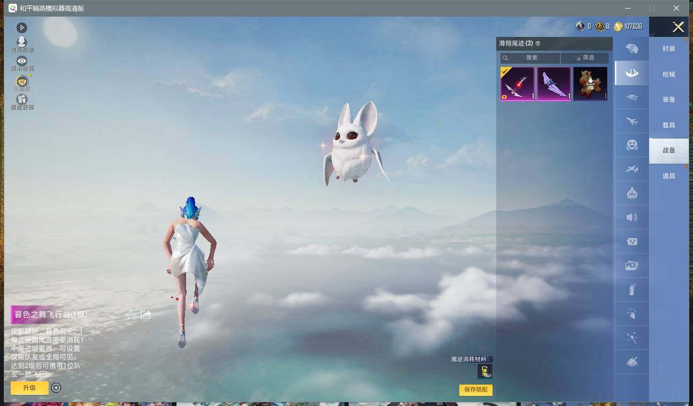The width and height of the screenshot is (693, 406).
Task: Select the 战备 tab
Action: [669, 150]
